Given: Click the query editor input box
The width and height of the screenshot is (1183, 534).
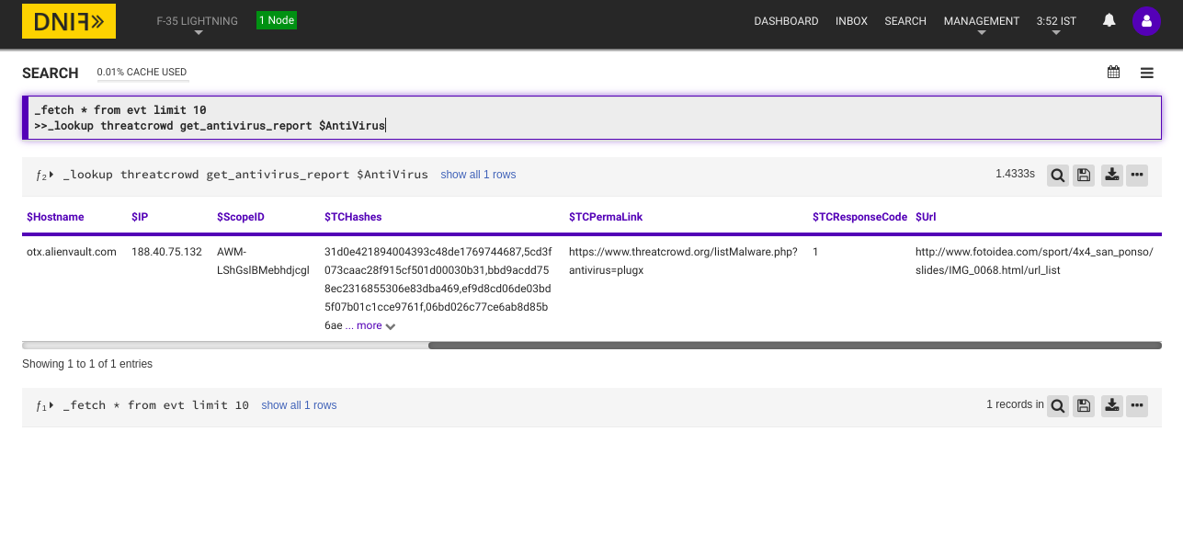Looking at the screenshot, I should [x=593, y=118].
